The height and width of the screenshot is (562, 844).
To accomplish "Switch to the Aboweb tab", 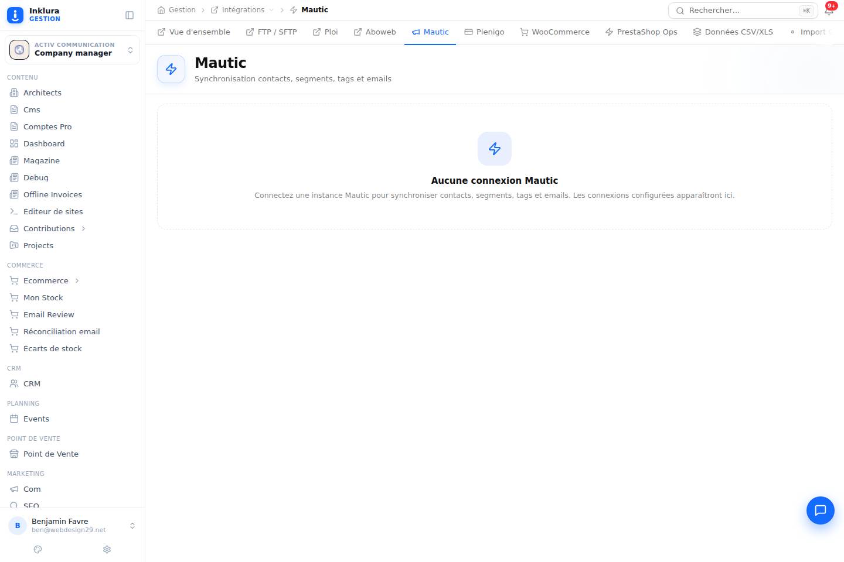I will click(375, 32).
